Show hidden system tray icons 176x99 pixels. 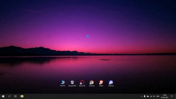[142, 96]
